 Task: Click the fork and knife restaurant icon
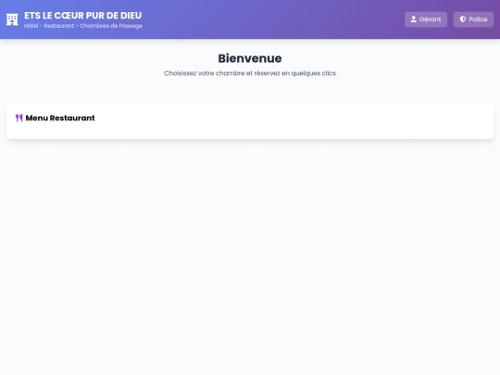click(x=19, y=118)
